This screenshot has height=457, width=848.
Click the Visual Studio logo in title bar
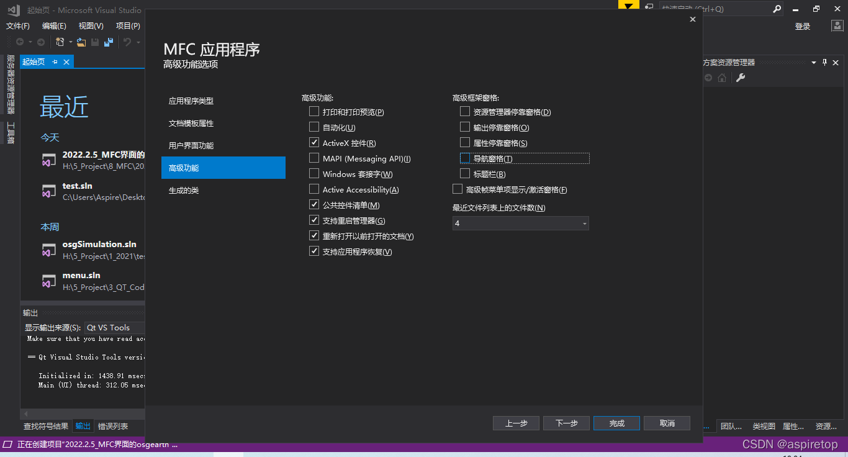(13, 9)
